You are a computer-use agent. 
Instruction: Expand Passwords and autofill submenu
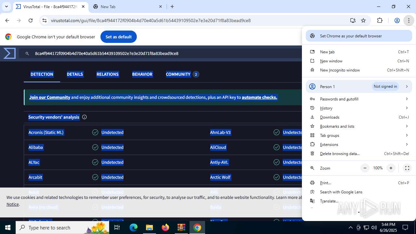(x=359, y=99)
